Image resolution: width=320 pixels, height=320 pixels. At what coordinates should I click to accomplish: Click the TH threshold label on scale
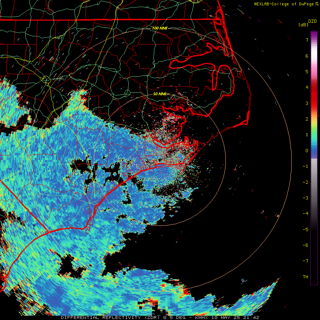[x=305, y=277]
